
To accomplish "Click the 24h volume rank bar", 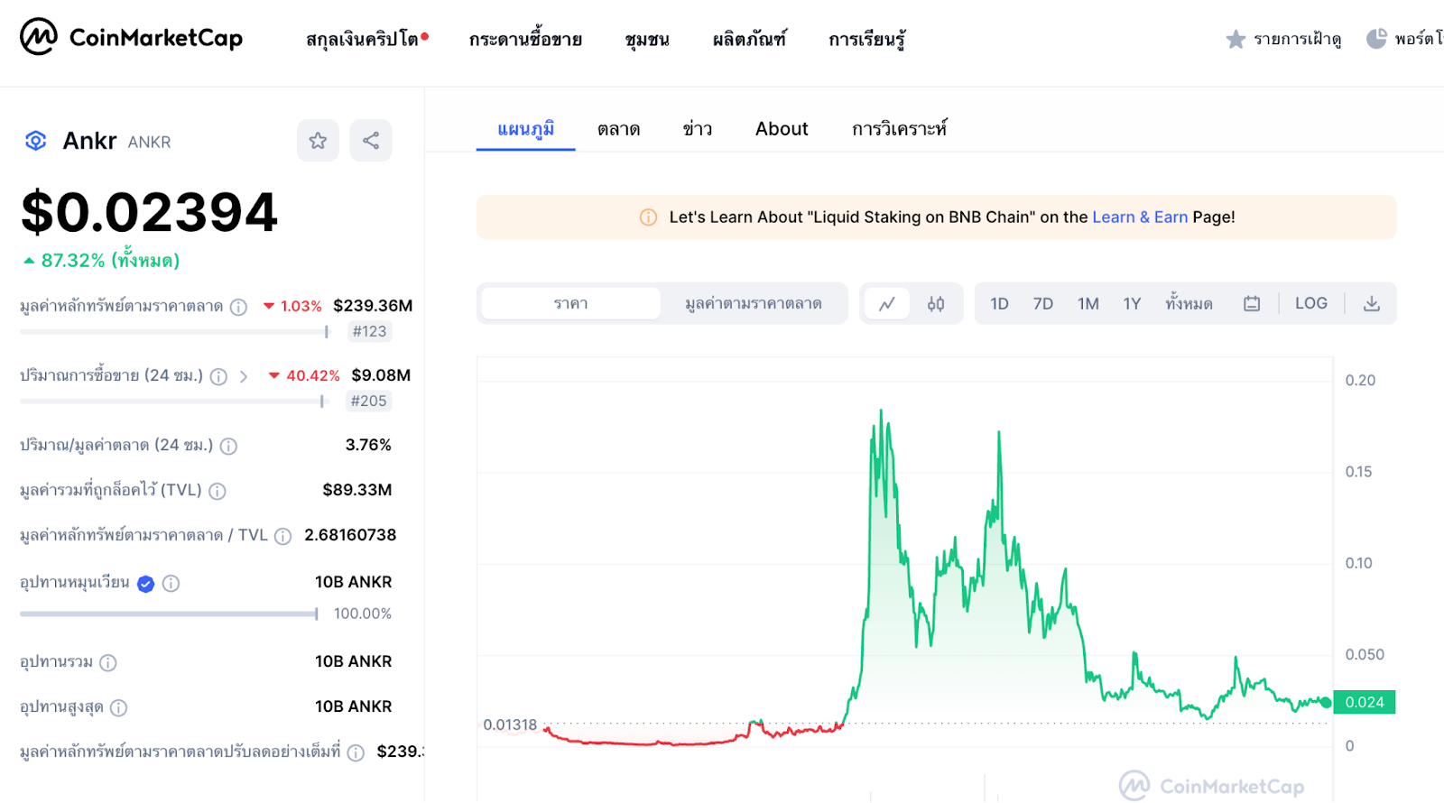I will (x=172, y=401).
